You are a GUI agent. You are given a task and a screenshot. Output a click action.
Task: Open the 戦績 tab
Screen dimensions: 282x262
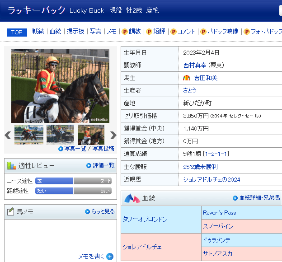coord(38,32)
